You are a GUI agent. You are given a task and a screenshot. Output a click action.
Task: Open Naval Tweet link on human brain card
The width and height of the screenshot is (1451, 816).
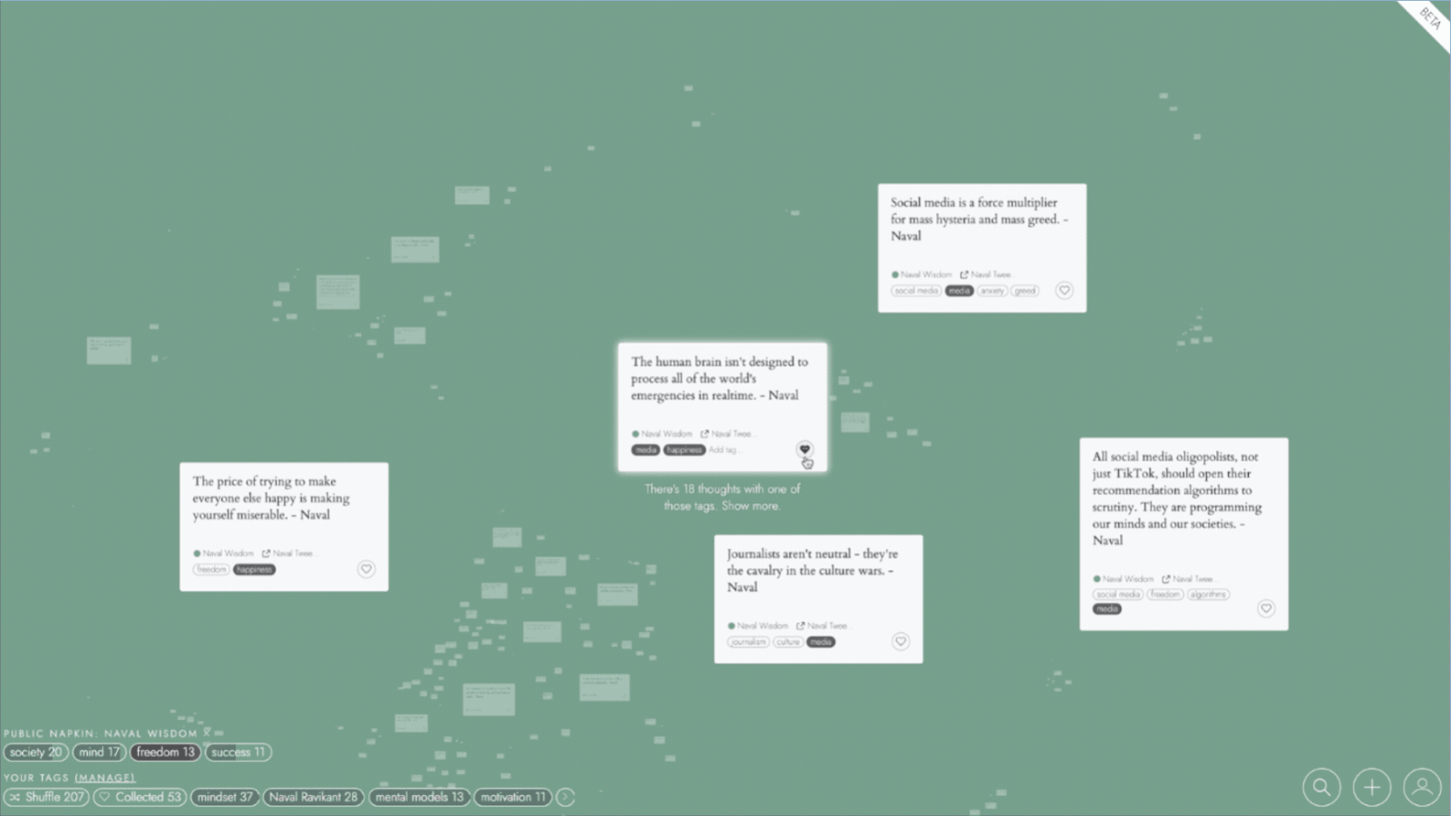point(727,433)
